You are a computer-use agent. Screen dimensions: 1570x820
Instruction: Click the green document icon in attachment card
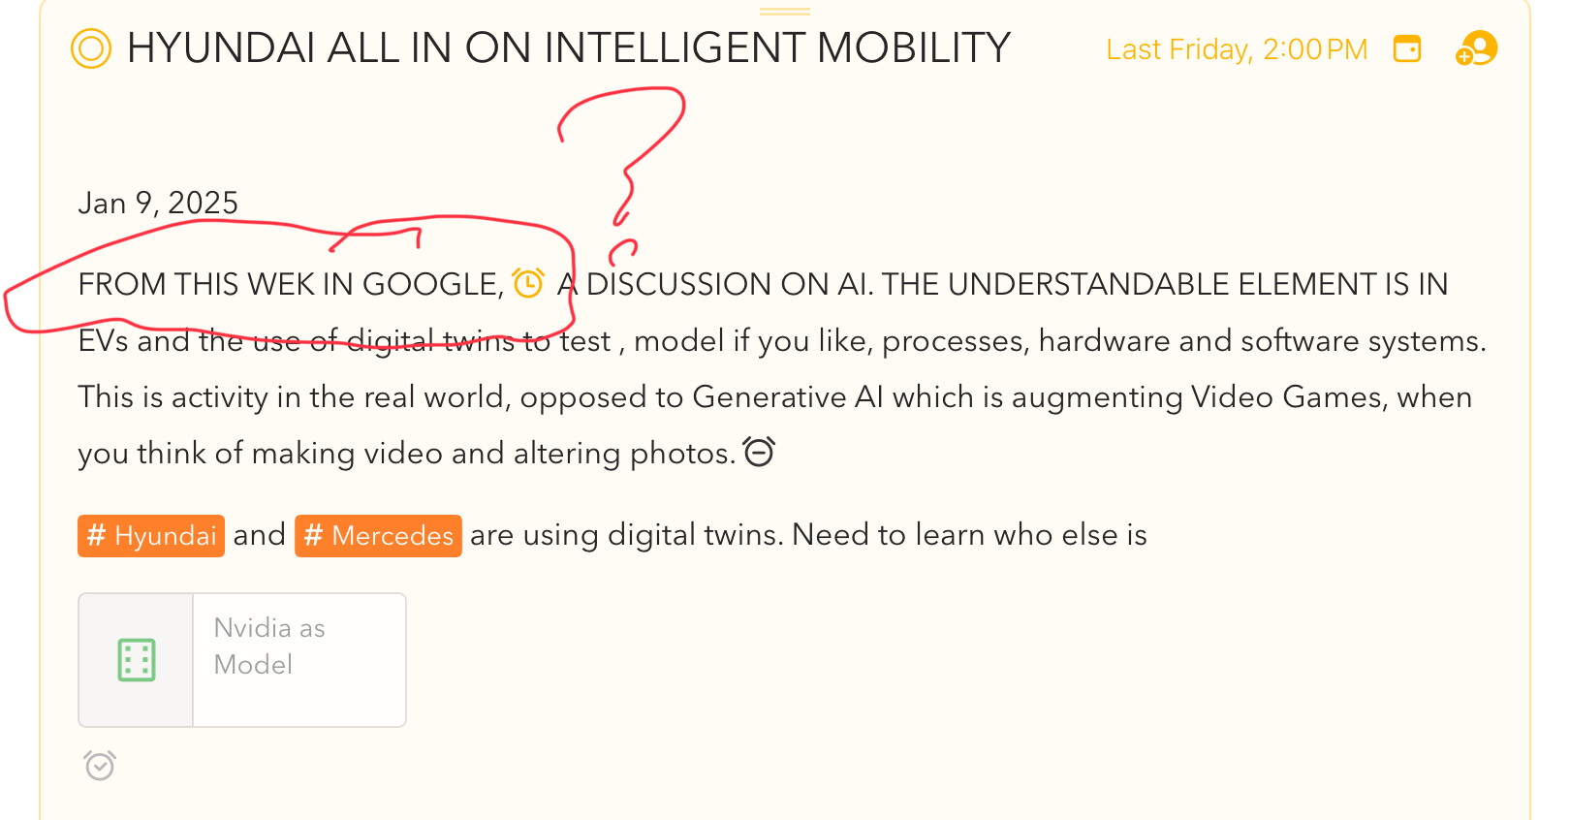pyautogui.click(x=137, y=660)
